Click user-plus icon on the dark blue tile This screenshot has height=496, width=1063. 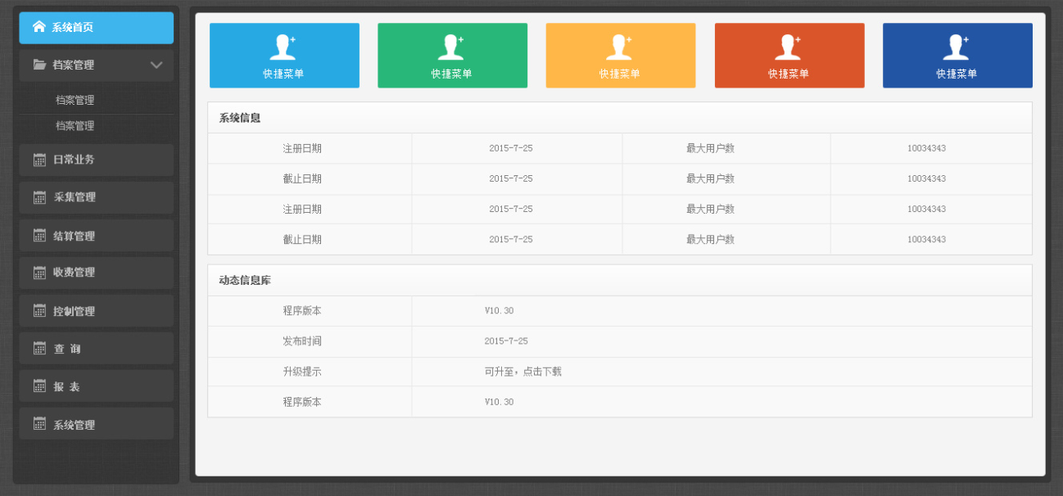957,47
